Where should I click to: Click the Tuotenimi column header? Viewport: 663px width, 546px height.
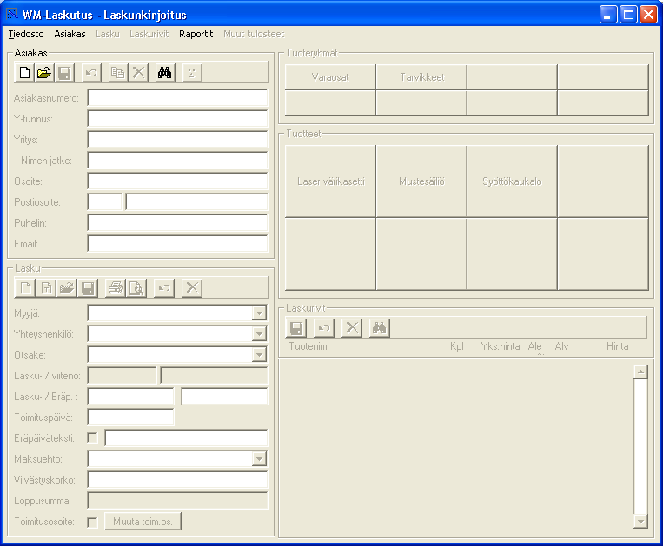click(308, 346)
